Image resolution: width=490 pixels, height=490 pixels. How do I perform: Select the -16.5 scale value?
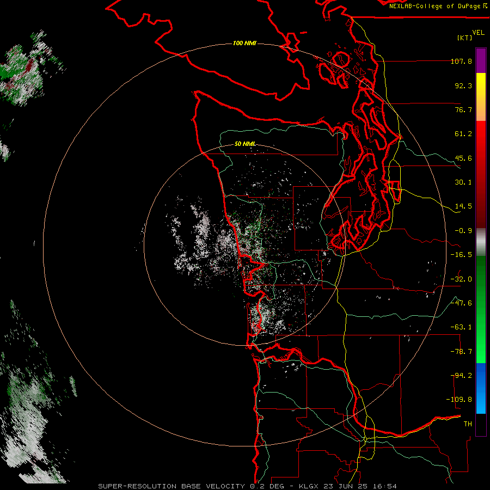(x=461, y=255)
